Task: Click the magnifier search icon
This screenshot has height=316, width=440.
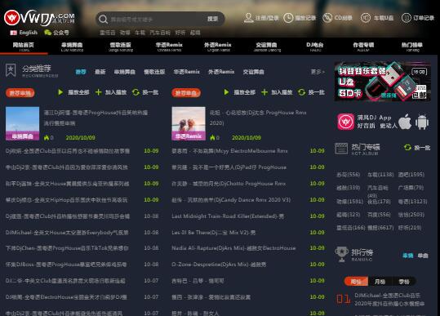Action: pyautogui.click(x=103, y=19)
